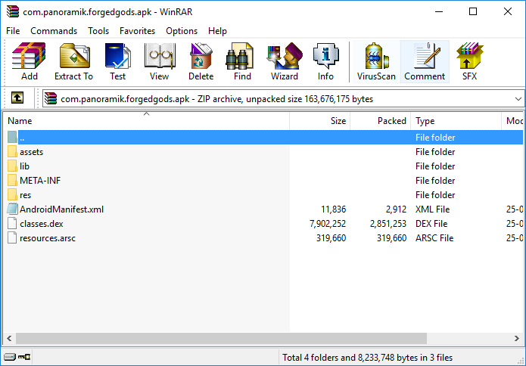This screenshot has width=526, height=366.
Task: Select the res folder icon
Action: click(12, 195)
